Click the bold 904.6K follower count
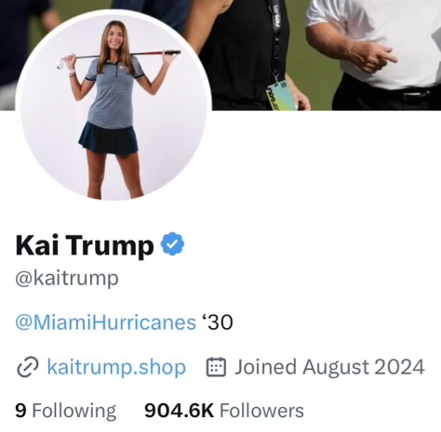Image resolution: width=441 pixels, height=432 pixels. pyautogui.click(x=180, y=411)
